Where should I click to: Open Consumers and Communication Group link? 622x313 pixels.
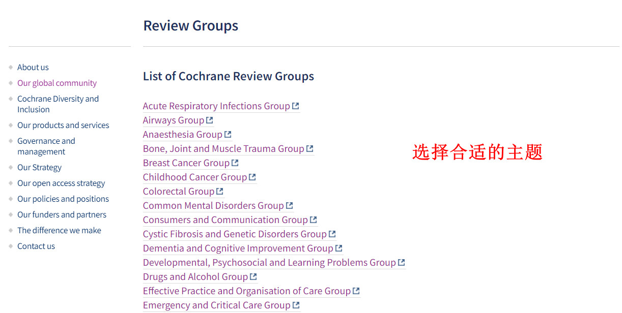point(225,220)
